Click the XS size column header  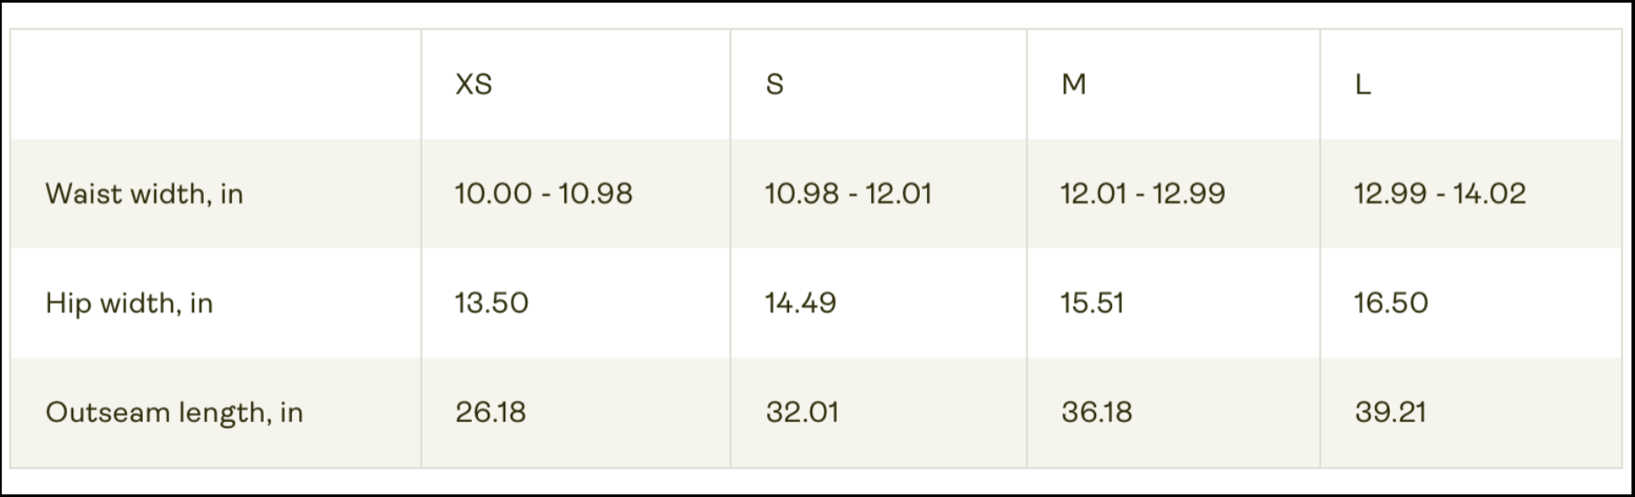point(474,85)
